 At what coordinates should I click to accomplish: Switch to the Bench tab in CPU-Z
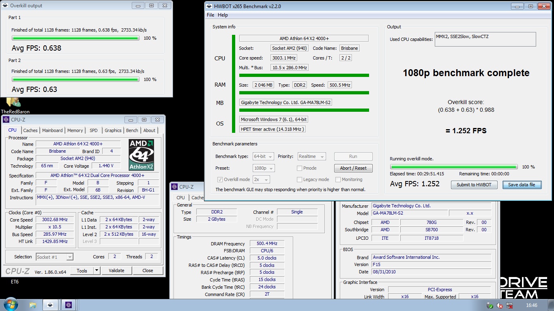[132, 130]
